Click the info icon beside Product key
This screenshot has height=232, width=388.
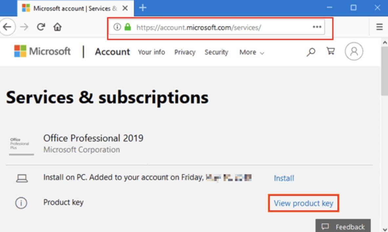[21, 203]
